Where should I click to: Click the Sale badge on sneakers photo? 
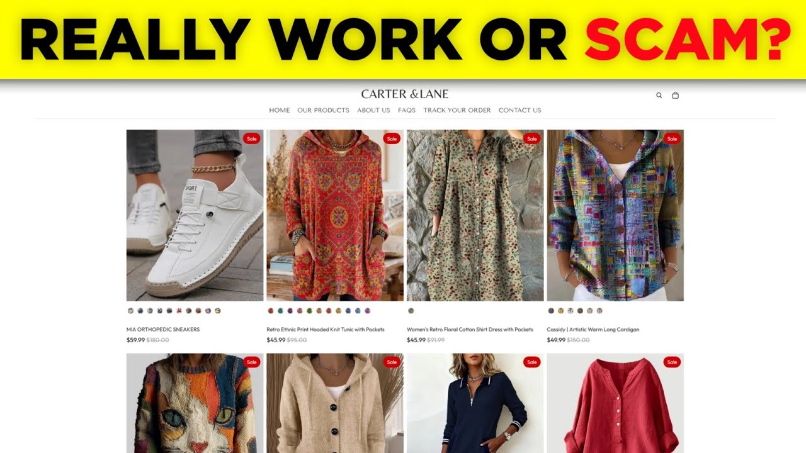tap(252, 138)
